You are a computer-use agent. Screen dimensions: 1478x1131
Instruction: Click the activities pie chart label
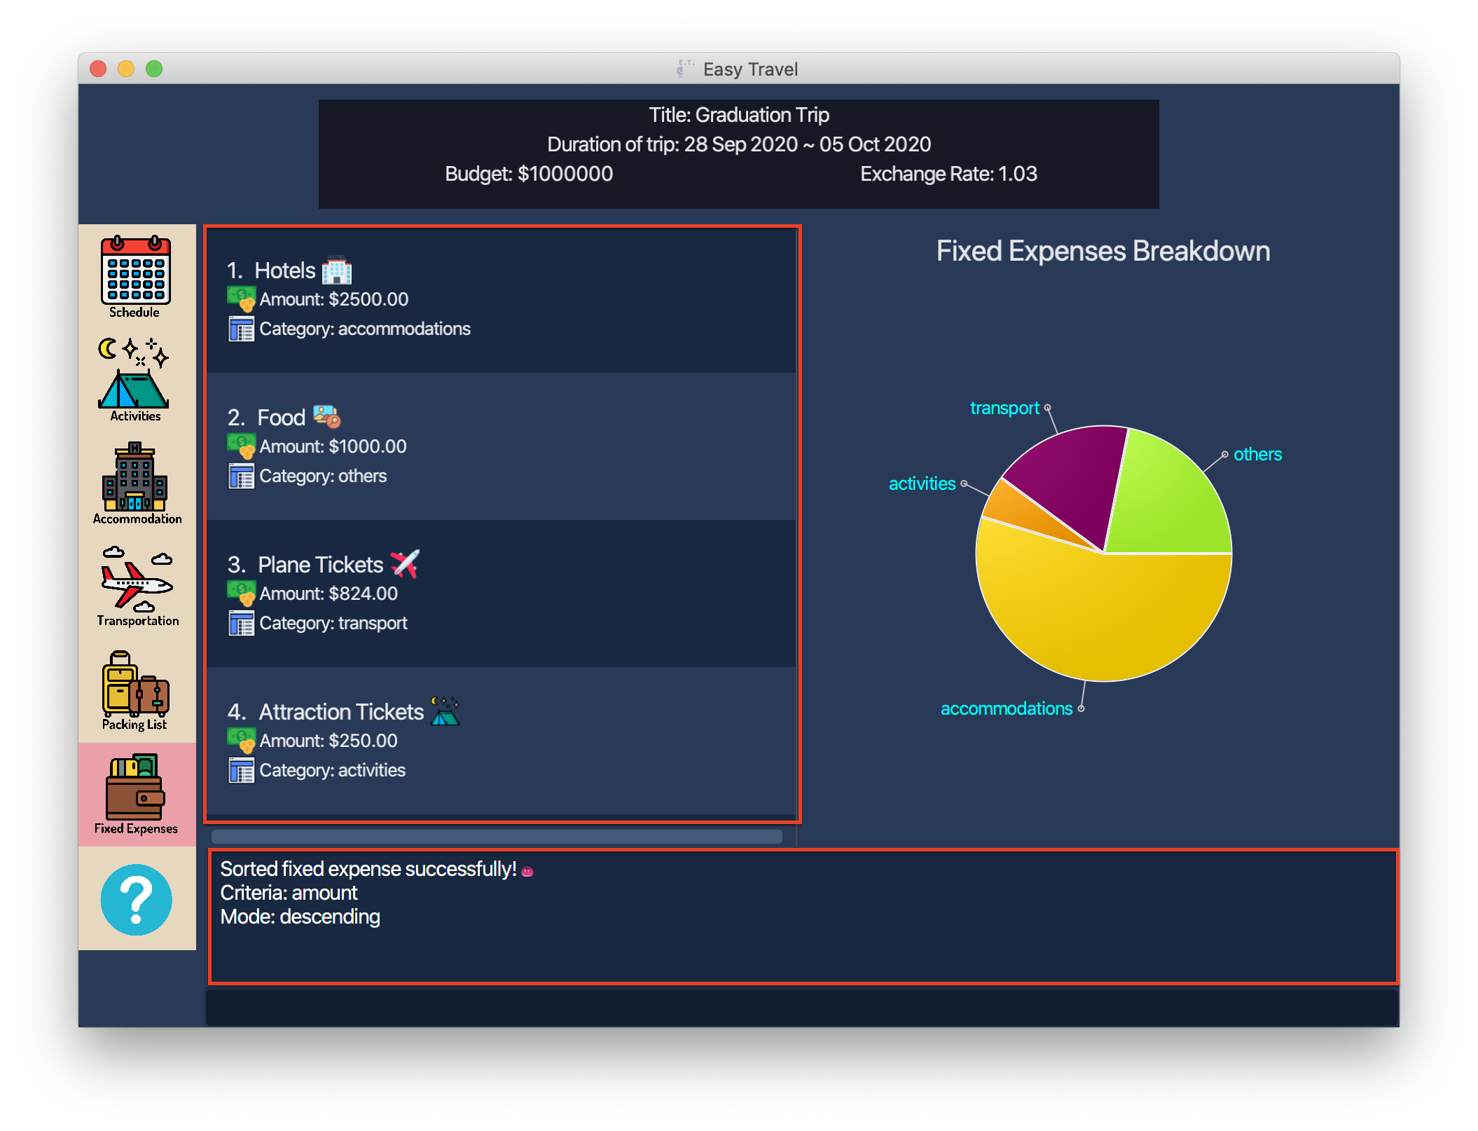pyautogui.click(x=922, y=484)
